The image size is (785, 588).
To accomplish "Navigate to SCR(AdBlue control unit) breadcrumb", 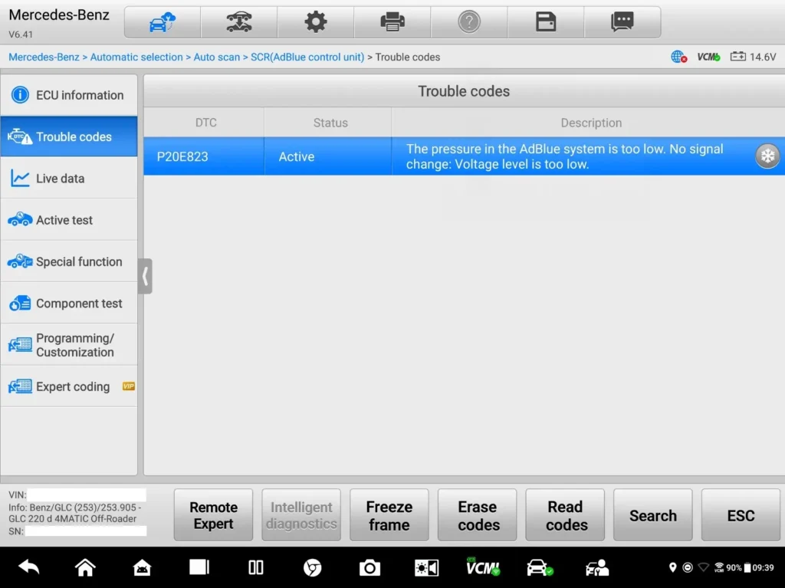I will pyautogui.click(x=307, y=57).
